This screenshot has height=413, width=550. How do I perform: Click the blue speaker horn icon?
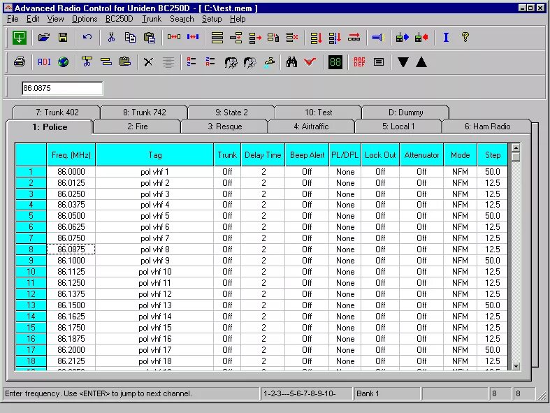point(379,37)
